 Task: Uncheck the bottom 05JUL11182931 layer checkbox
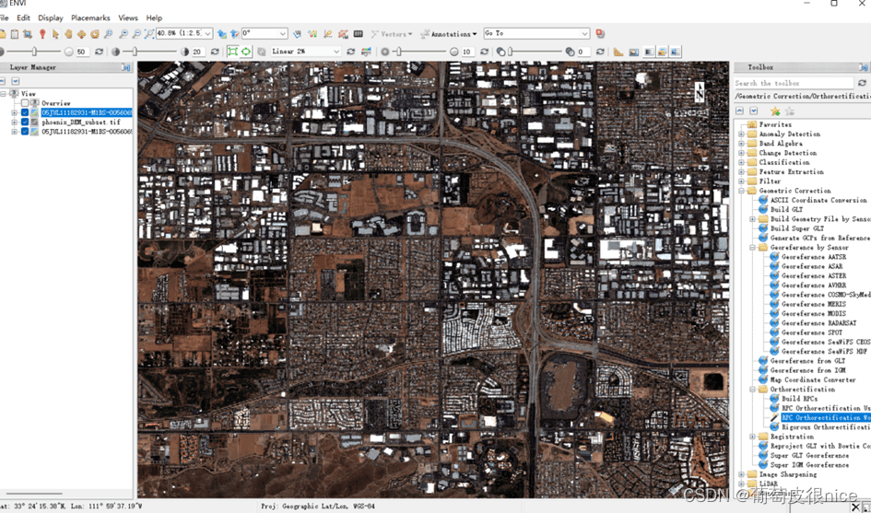click(25, 132)
